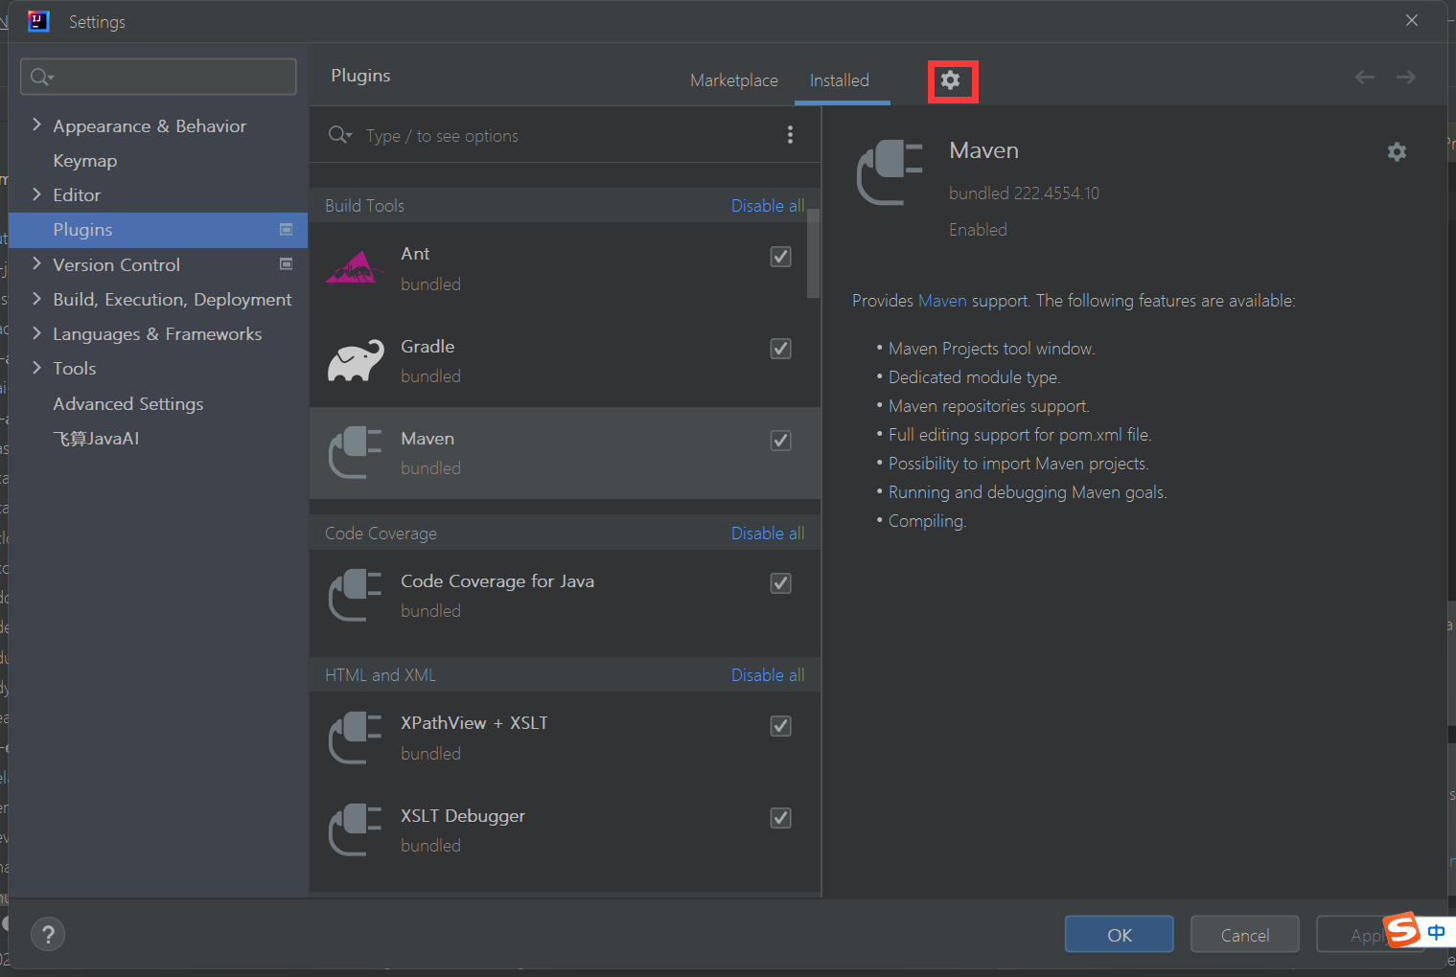Click Disable all for Build Tools

(767, 206)
